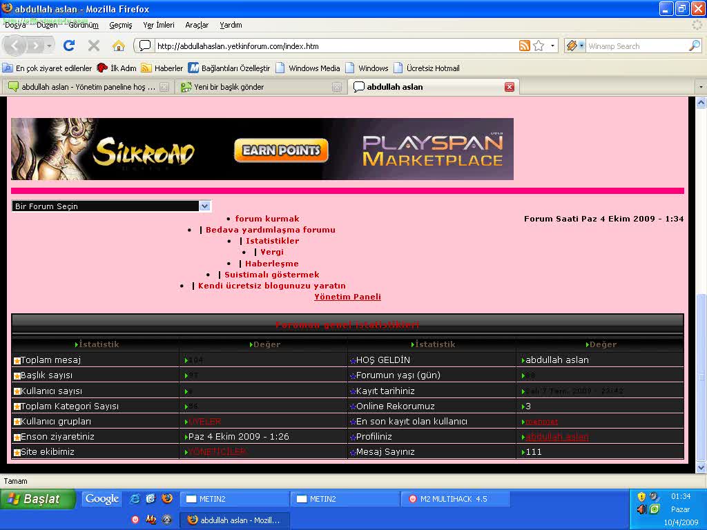Click the Google deskbar in taskbar
The height and width of the screenshot is (530, 707).
click(102, 499)
